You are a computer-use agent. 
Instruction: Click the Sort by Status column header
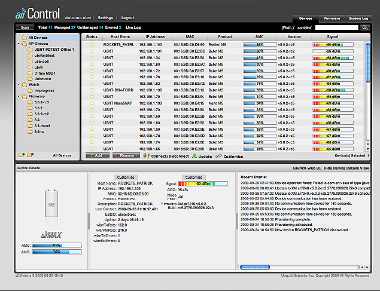[x=92, y=37]
